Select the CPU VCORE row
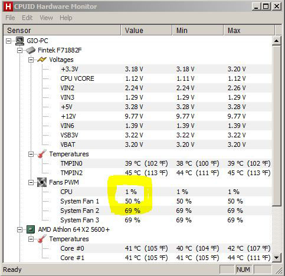Image resolution: width=285 pixels, height=276 pixels. point(137,78)
